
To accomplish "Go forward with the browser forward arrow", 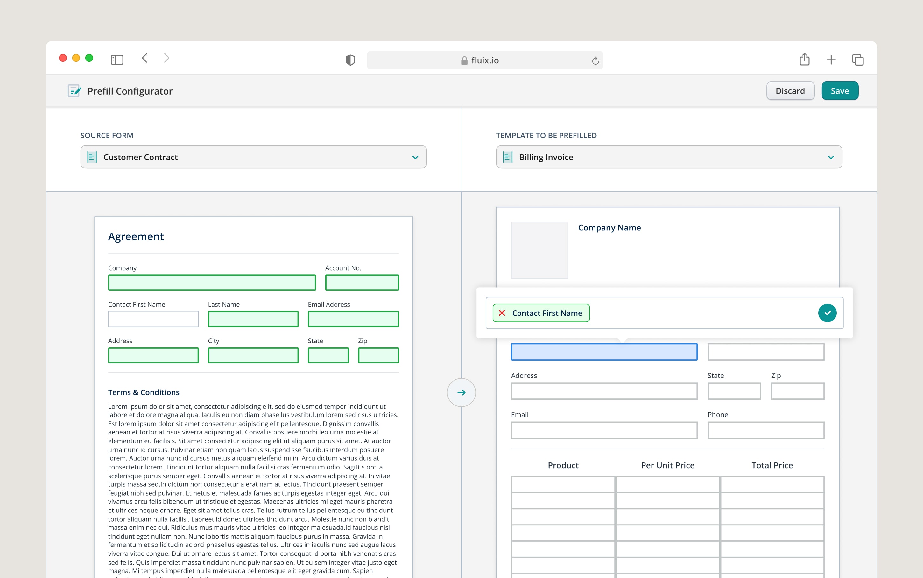I will [167, 58].
